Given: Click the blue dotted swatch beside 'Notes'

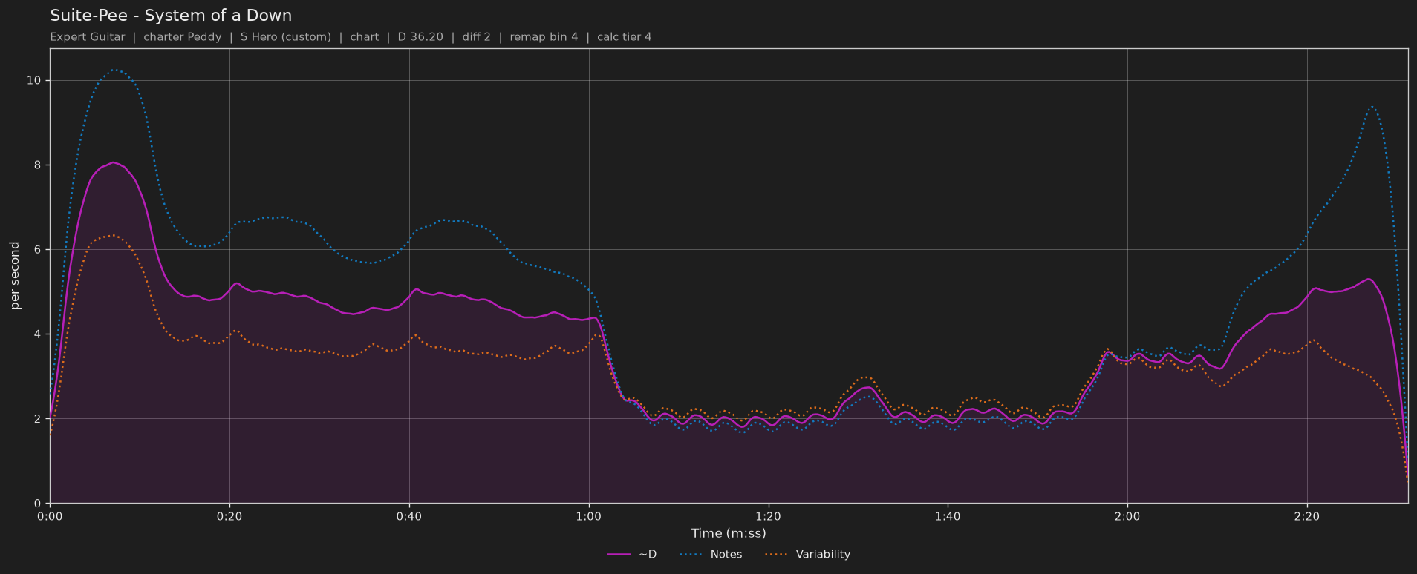Looking at the screenshot, I should click(x=691, y=555).
